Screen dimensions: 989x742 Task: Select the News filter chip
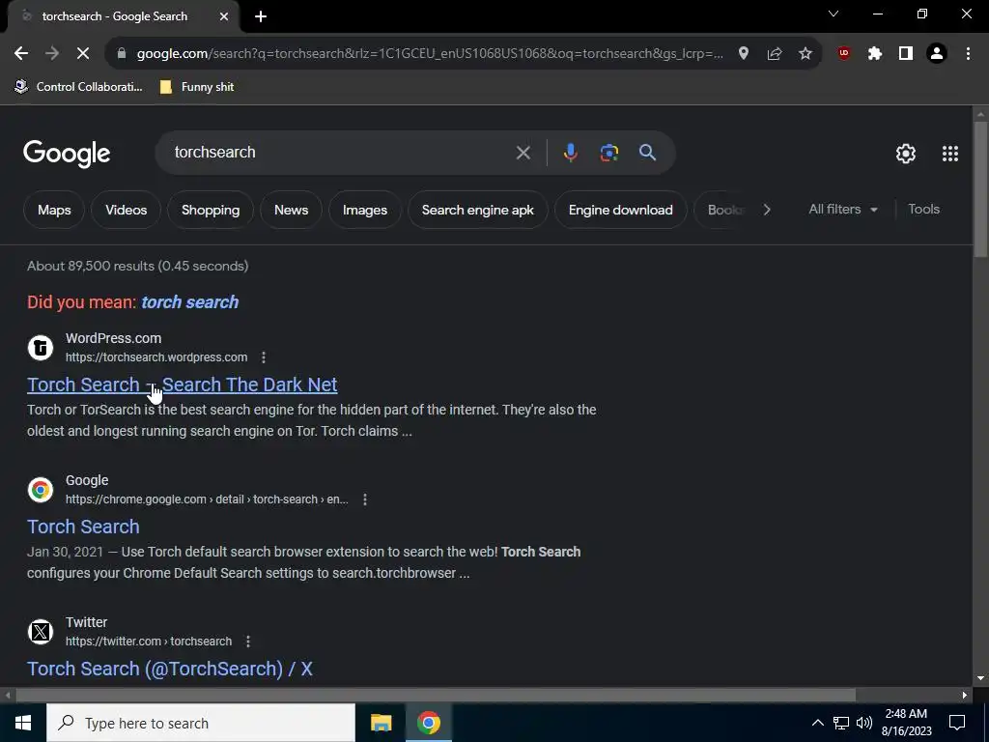[x=292, y=210]
